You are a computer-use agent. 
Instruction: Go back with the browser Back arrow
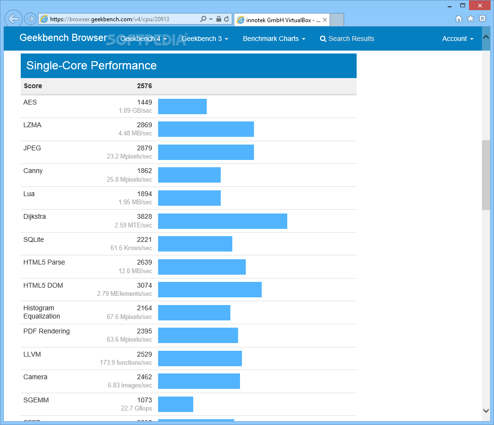pos(13,19)
